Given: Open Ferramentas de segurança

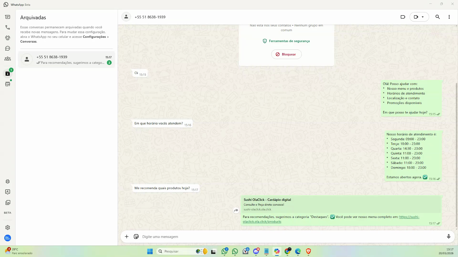Looking at the screenshot, I should pyautogui.click(x=286, y=41).
